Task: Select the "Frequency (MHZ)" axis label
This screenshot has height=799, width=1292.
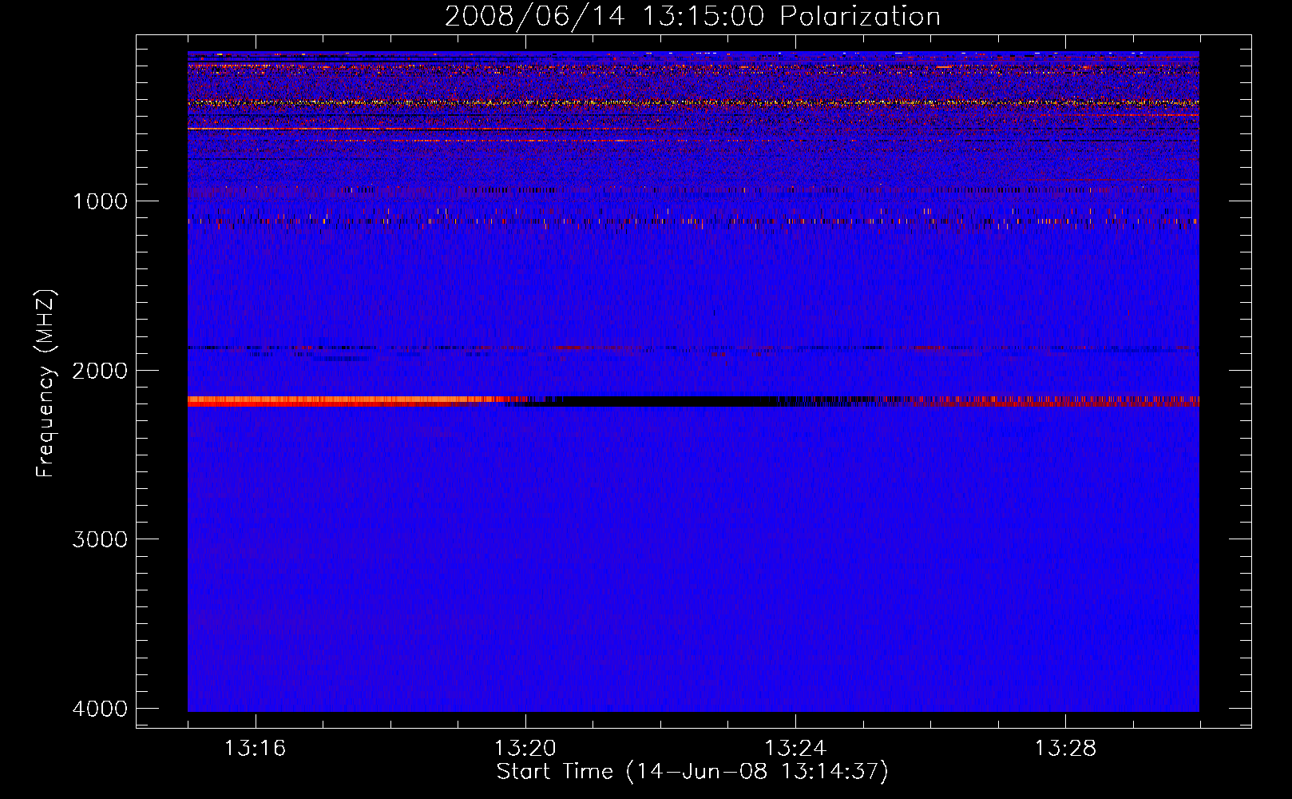Action: point(46,384)
